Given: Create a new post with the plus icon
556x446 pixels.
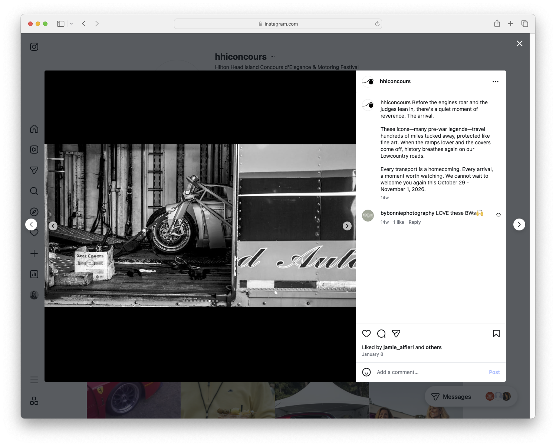Looking at the screenshot, I should point(34,253).
